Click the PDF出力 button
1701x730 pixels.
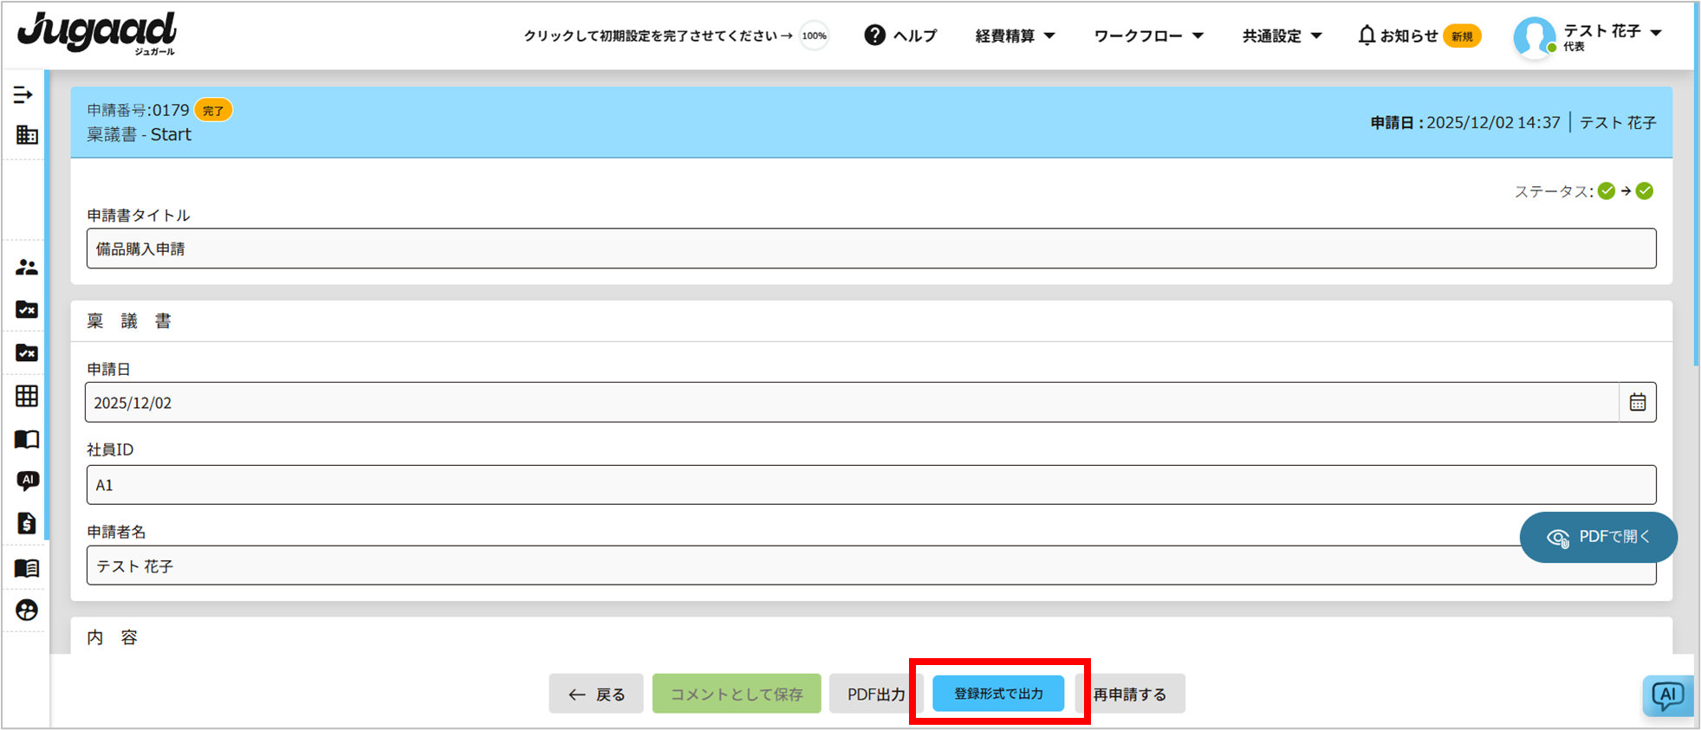(x=873, y=694)
